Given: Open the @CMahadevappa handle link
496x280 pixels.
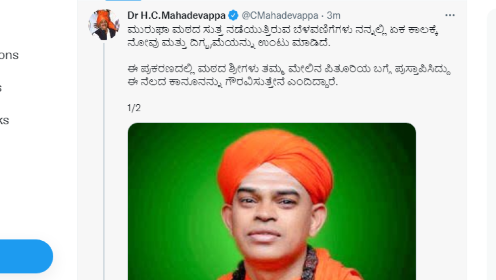Looking at the screenshot, I should (x=280, y=15).
